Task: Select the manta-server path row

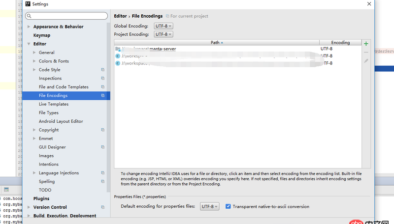Action: 238,49
